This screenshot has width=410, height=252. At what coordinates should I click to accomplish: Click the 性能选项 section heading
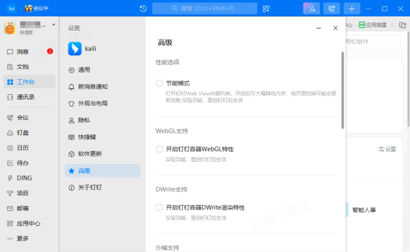[167, 62]
